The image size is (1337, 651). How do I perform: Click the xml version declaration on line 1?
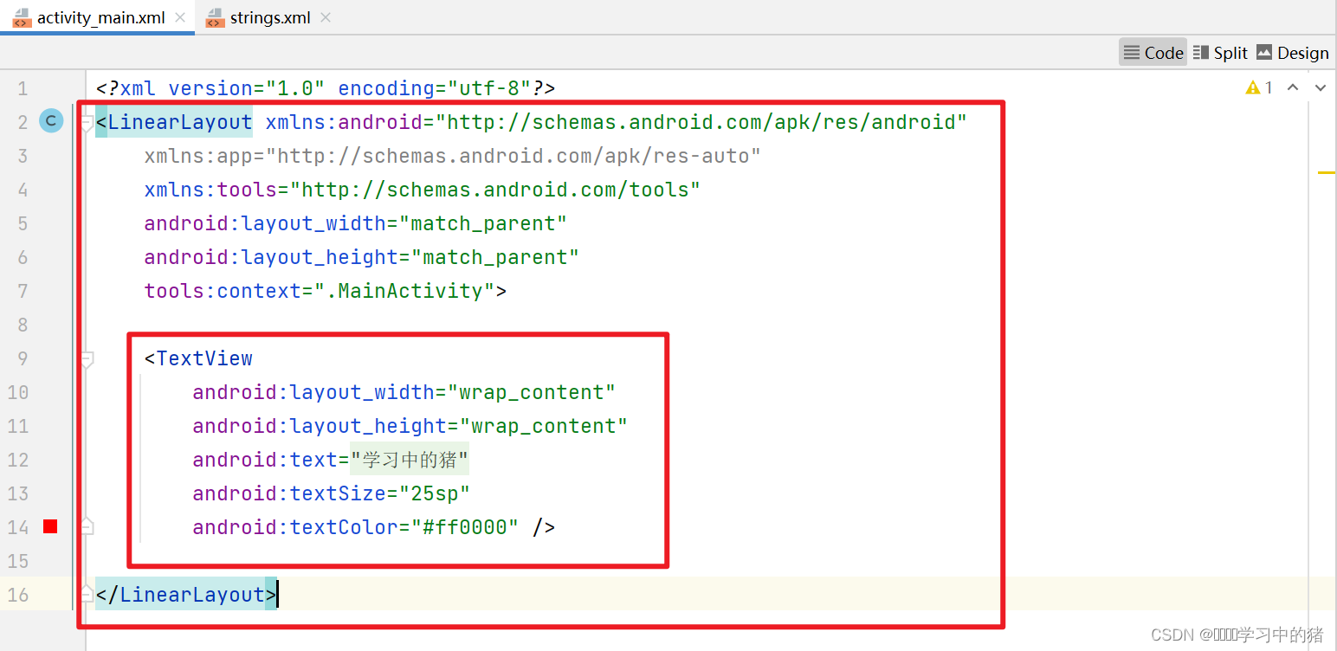(x=326, y=88)
